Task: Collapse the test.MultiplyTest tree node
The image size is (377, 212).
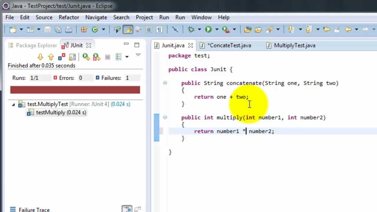Action: point(13,104)
